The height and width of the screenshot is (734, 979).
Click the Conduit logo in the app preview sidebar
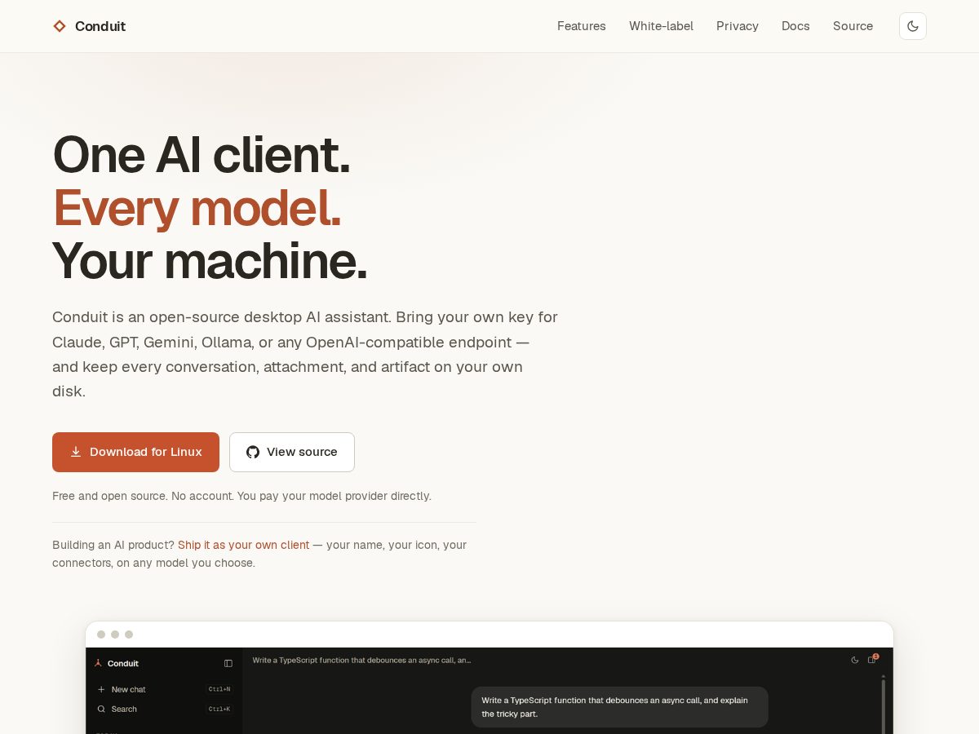98,663
